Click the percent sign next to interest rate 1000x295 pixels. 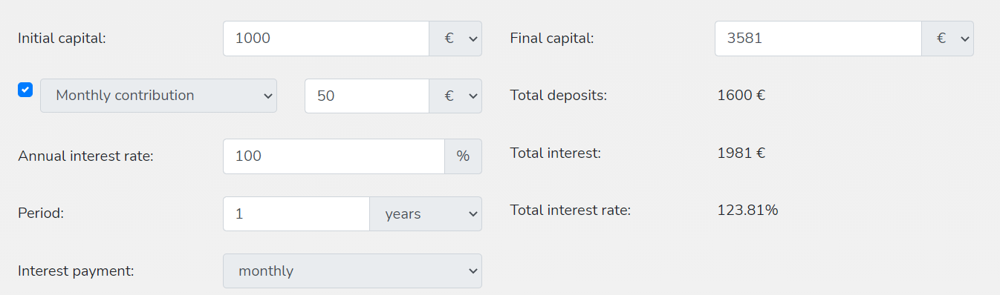coord(463,156)
